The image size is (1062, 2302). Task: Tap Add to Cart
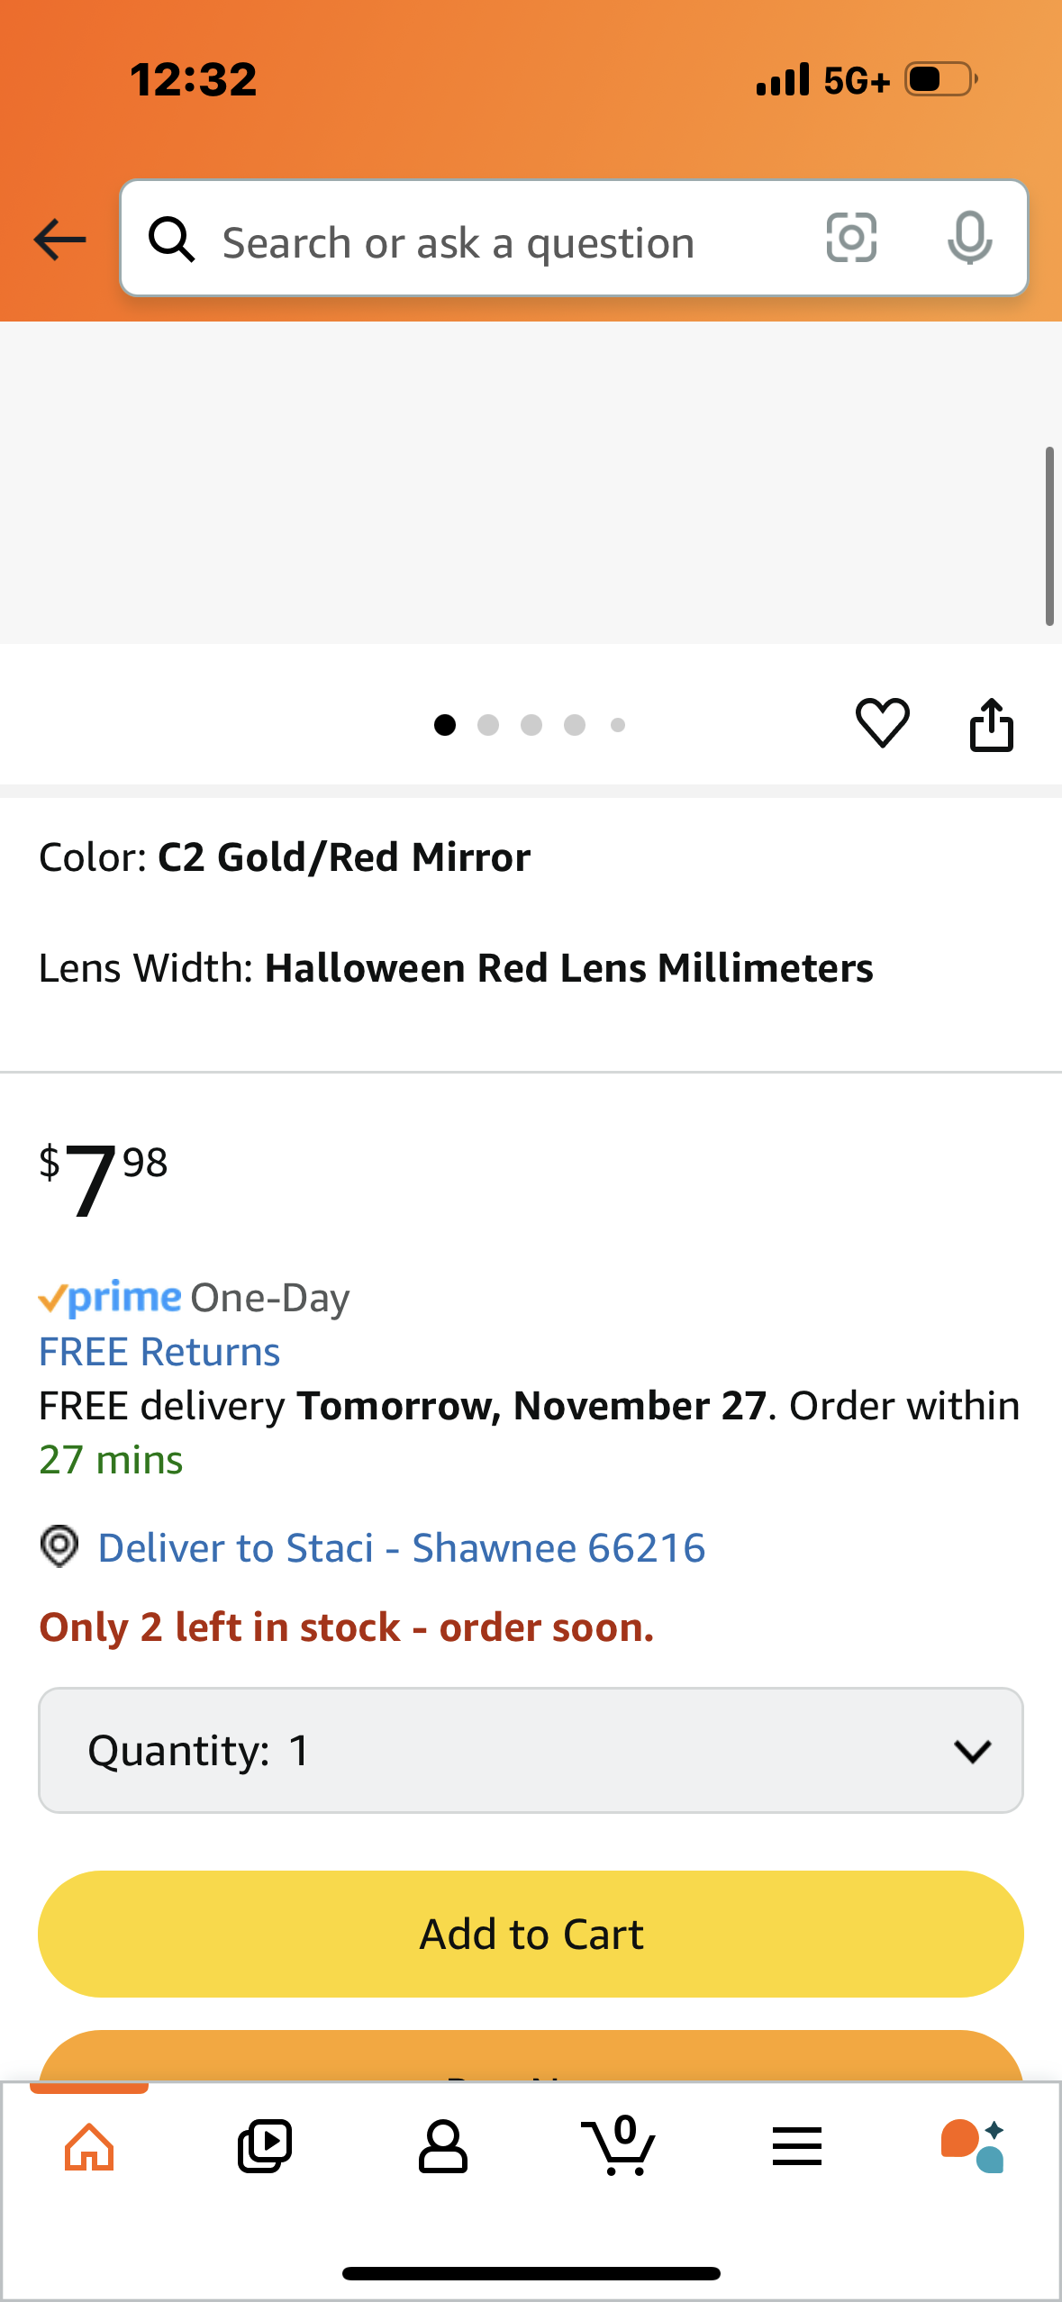point(531,1932)
